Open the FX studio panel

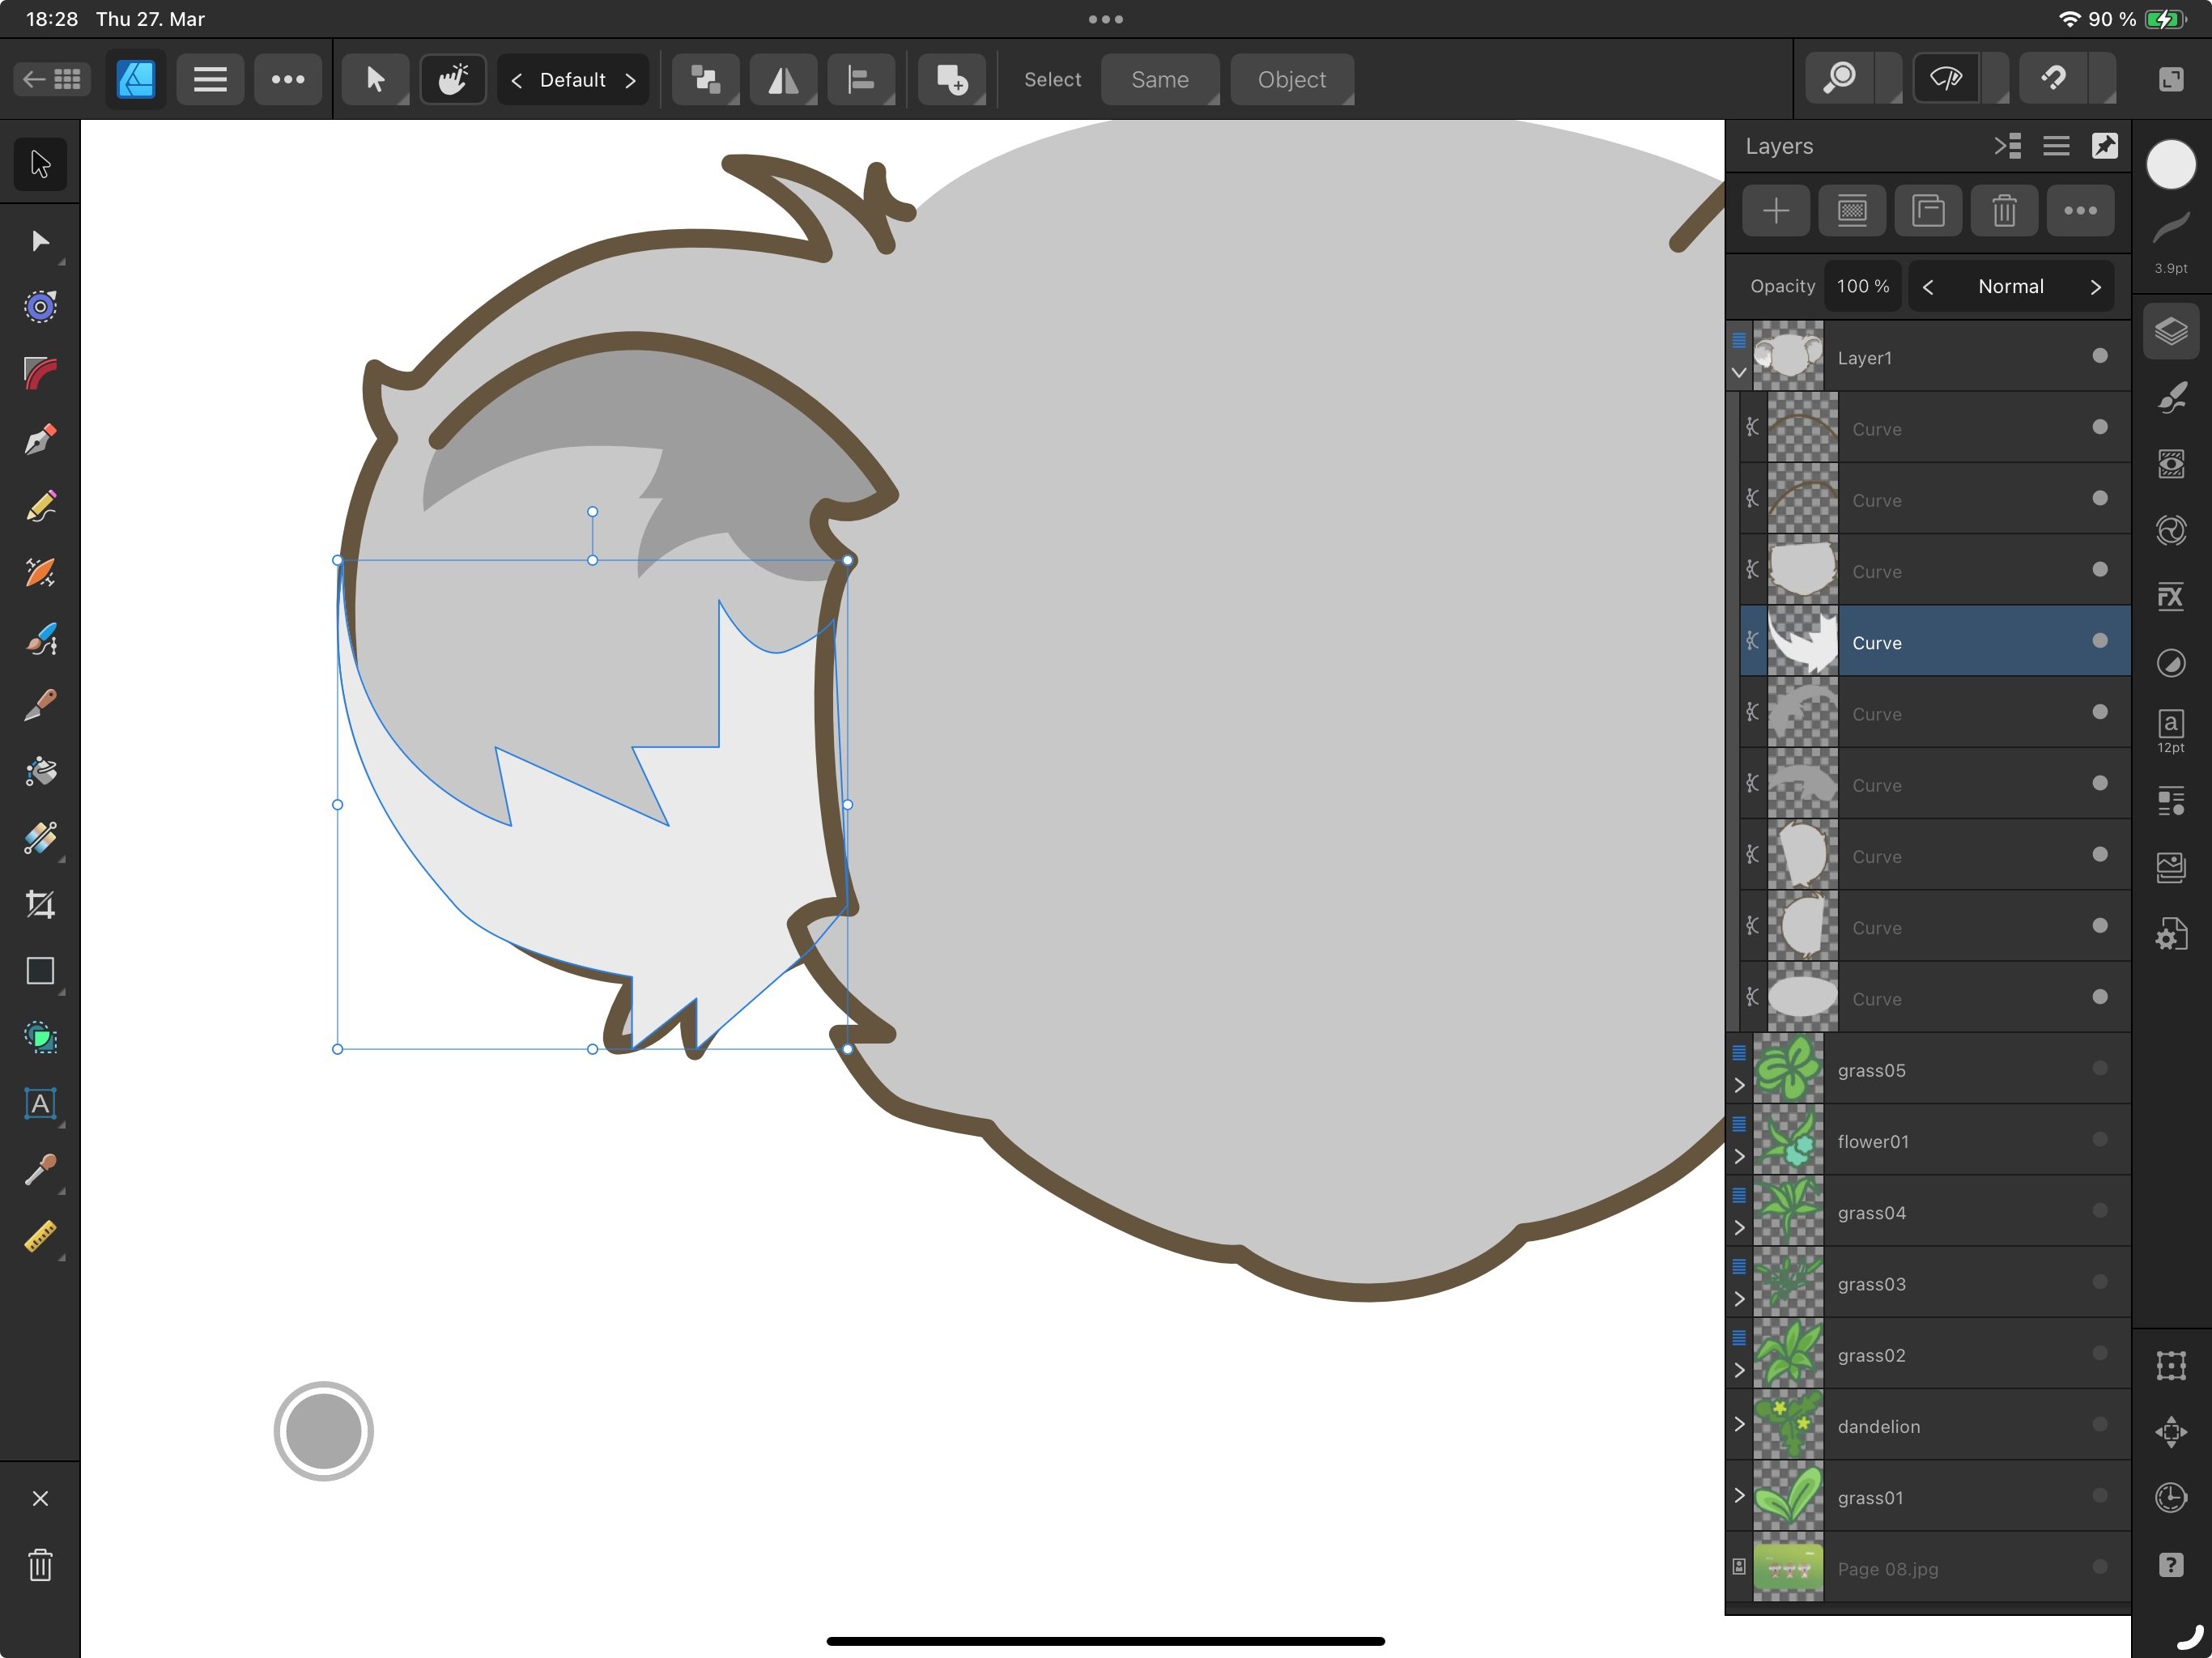(x=2170, y=597)
